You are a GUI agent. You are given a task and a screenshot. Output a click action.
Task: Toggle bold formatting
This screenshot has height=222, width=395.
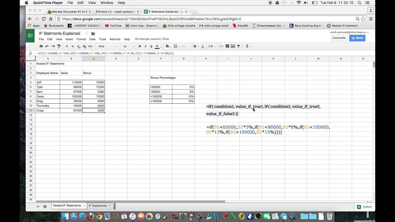click(139, 46)
